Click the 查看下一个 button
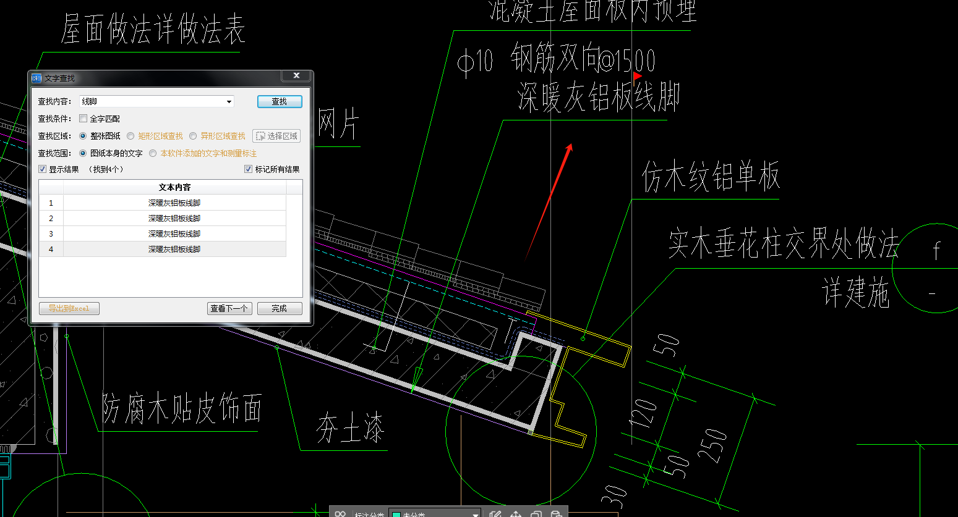The image size is (958, 517). tap(229, 308)
